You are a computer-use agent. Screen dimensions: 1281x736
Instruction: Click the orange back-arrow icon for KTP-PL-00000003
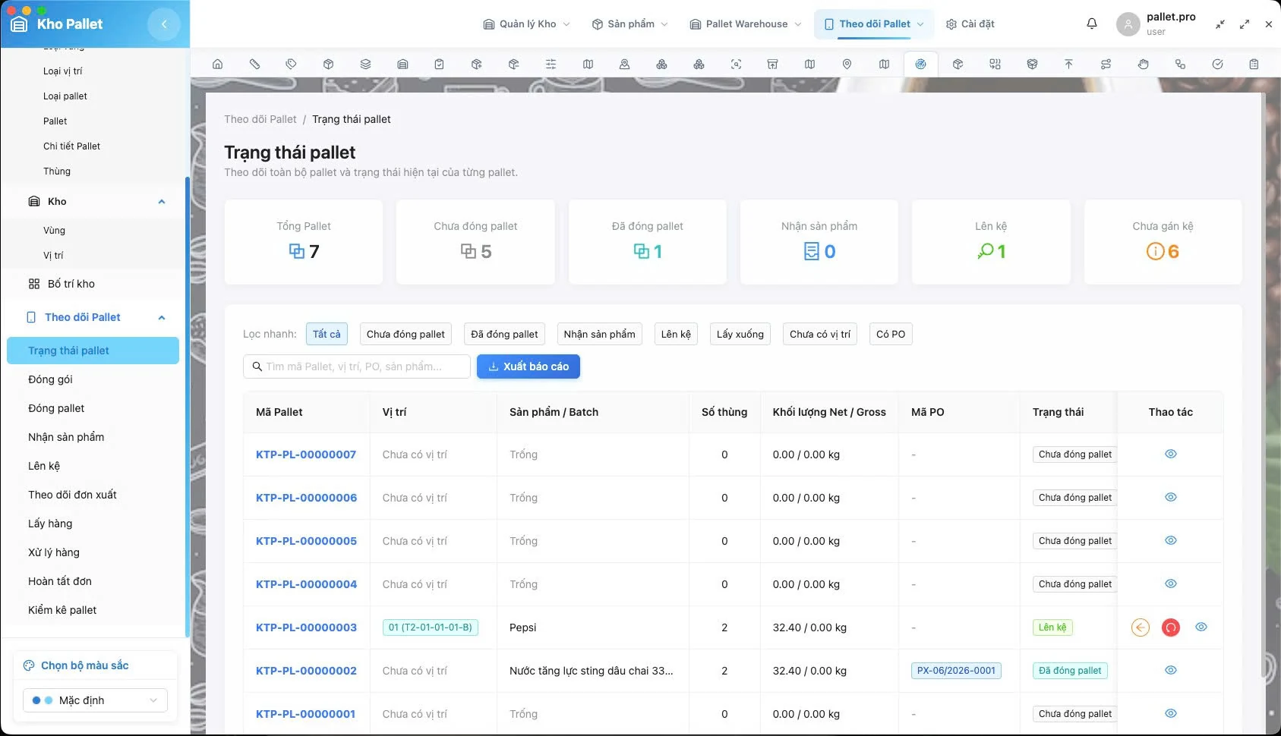coord(1141,627)
